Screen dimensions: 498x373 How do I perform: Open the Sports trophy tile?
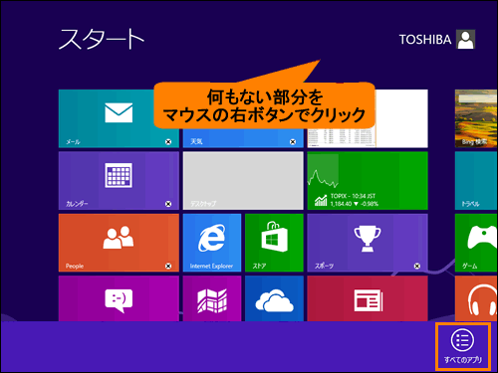pos(368,243)
